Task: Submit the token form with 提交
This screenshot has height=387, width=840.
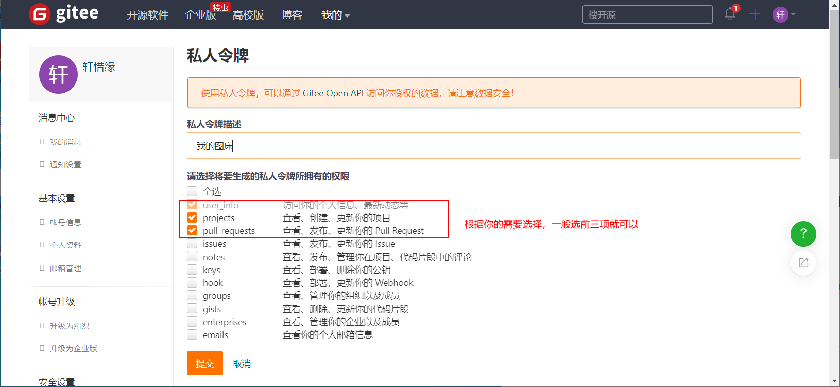Action: click(205, 363)
